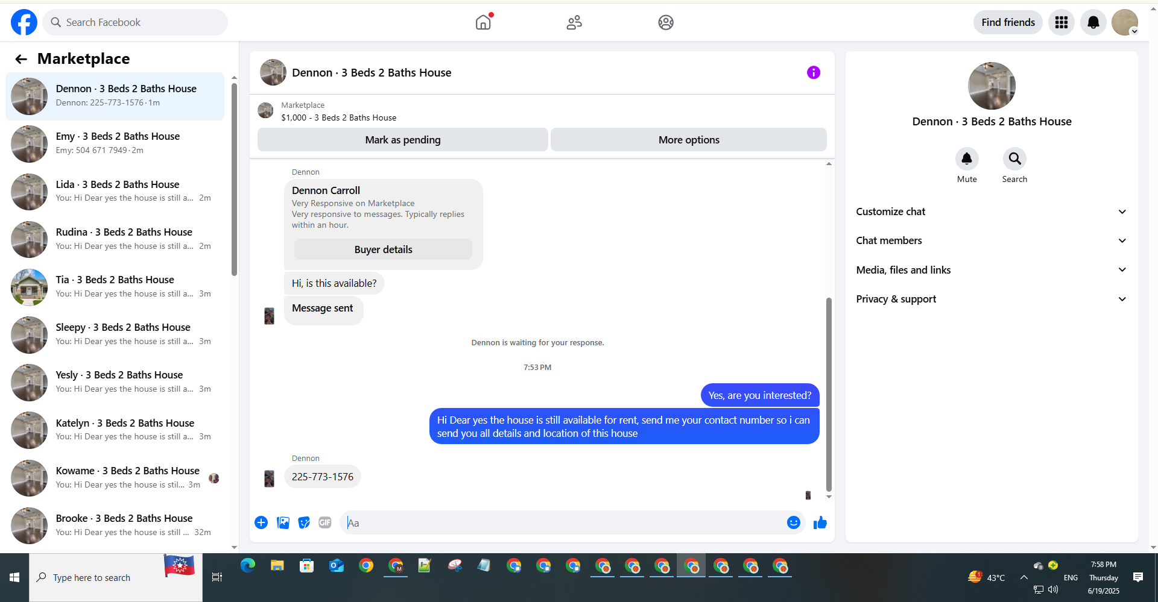
Task: Open Windows Task View
Action: (217, 577)
